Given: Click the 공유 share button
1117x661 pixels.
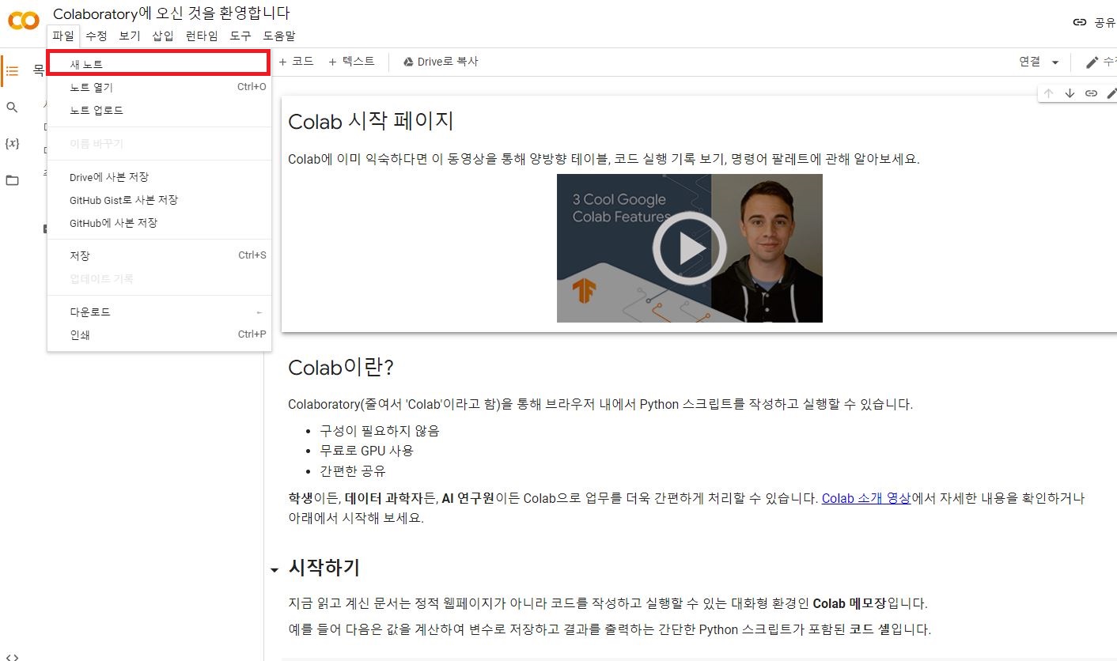Looking at the screenshot, I should tap(1096, 22).
